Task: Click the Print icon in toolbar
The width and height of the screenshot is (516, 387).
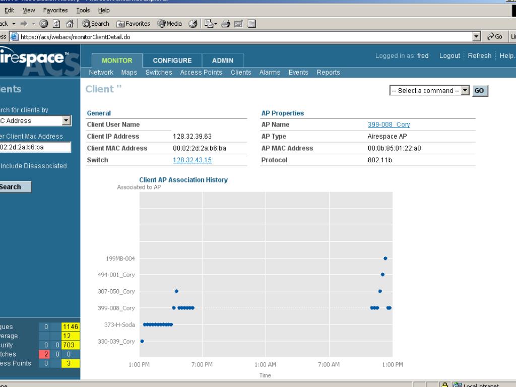Action: [x=224, y=24]
